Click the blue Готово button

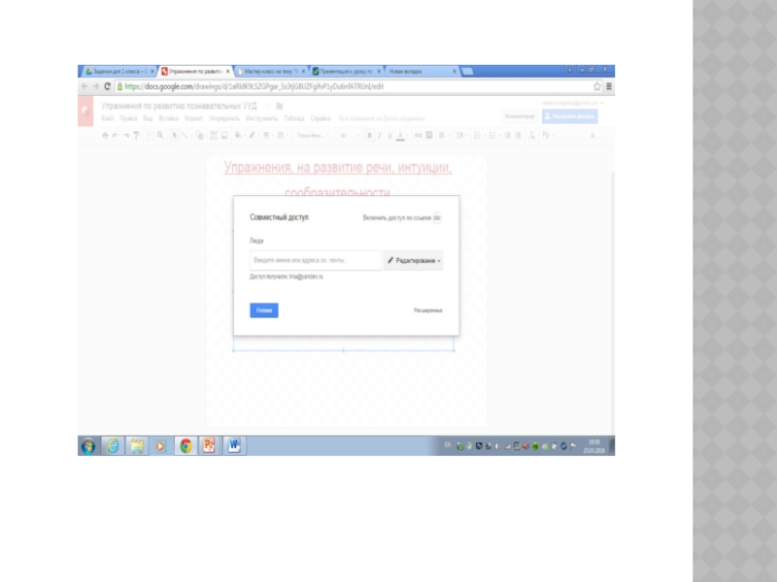click(264, 310)
